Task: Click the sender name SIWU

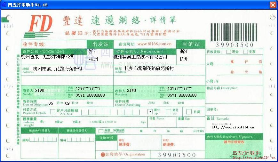Action: click(x=40, y=91)
